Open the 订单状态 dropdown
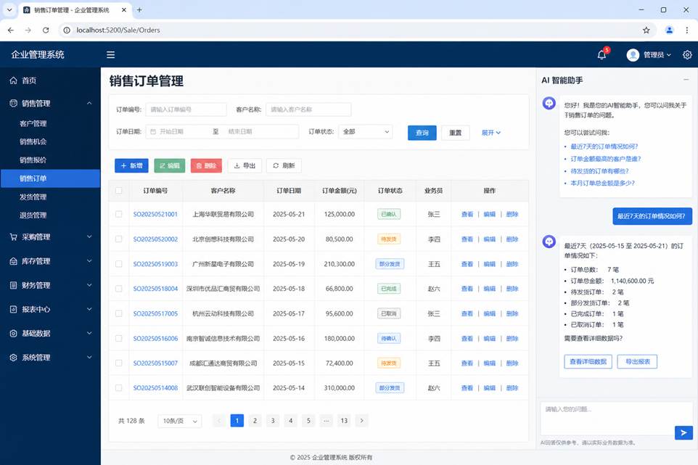The height and width of the screenshot is (465, 698). 366,132
